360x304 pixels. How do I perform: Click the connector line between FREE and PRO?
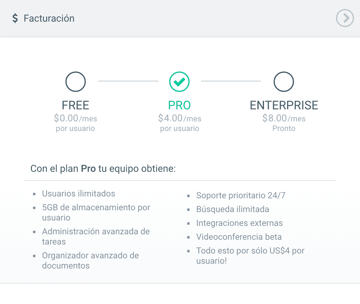(128, 81)
